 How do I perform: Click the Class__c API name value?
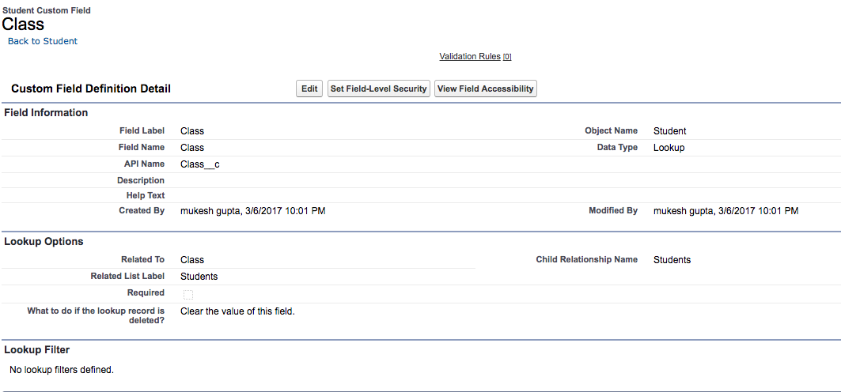tap(200, 164)
